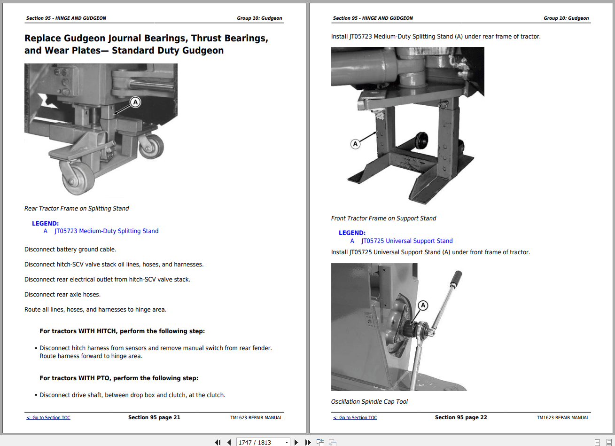This screenshot has height=446, width=615.
Task: Follow 'Go to Section TOC' link on page 21
Action: pos(48,417)
